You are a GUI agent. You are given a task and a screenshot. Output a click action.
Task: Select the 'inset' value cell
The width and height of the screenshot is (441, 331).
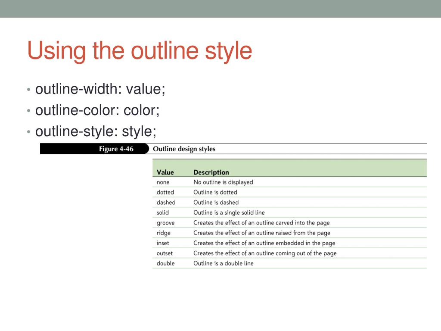point(163,243)
